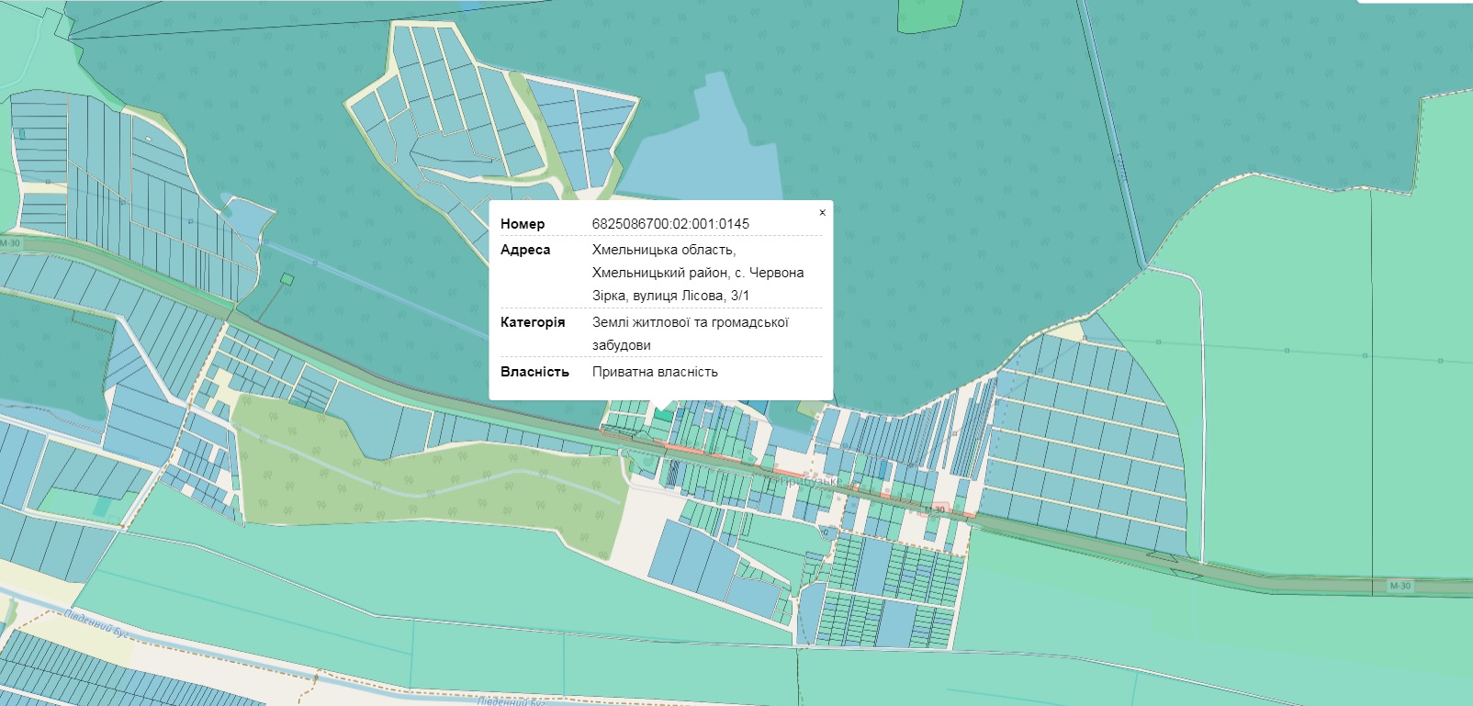Click the M-30 road shield inside the village
This screenshot has width=1473, height=706.
click(x=934, y=510)
